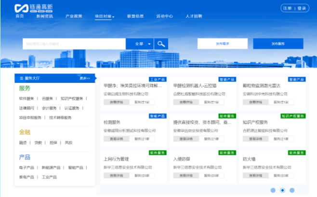Click the green 服务 section heading
Screen dimensions: 317x197
(x=25, y=88)
